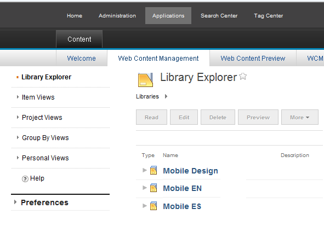Click the Preview button
324x226 pixels.
258,117
